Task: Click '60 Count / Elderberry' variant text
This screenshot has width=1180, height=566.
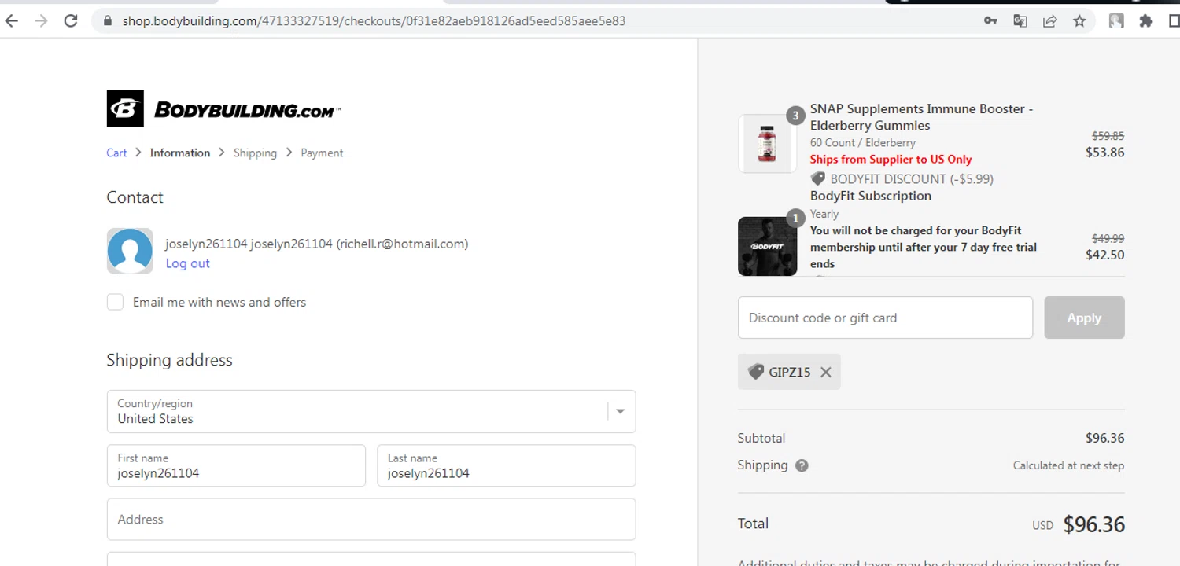Action: pyautogui.click(x=863, y=142)
